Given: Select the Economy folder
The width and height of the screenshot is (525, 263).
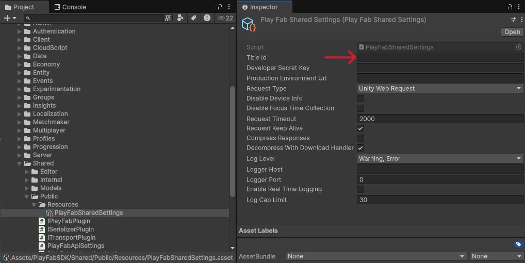Looking at the screenshot, I should click(46, 64).
